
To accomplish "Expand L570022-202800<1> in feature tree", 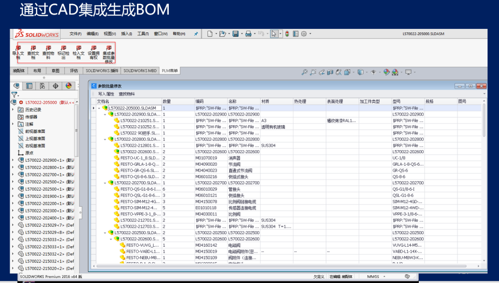I will pyautogui.click(x=13, y=168).
